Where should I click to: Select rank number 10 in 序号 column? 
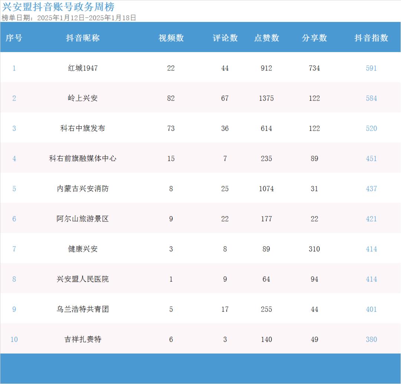coord(14,339)
